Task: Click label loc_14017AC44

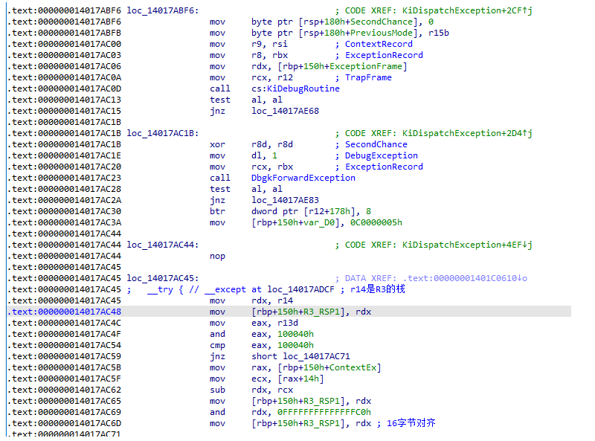Action: 162,245
